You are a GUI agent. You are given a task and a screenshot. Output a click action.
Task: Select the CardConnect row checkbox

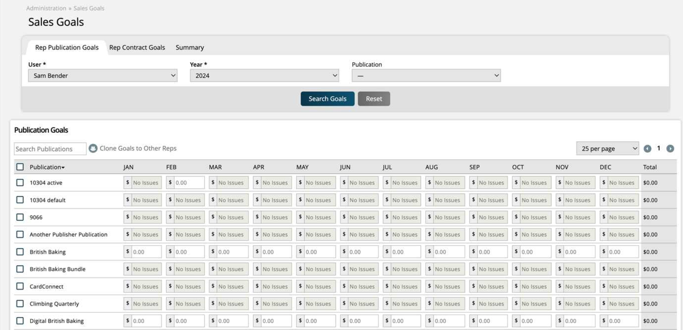click(20, 286)
